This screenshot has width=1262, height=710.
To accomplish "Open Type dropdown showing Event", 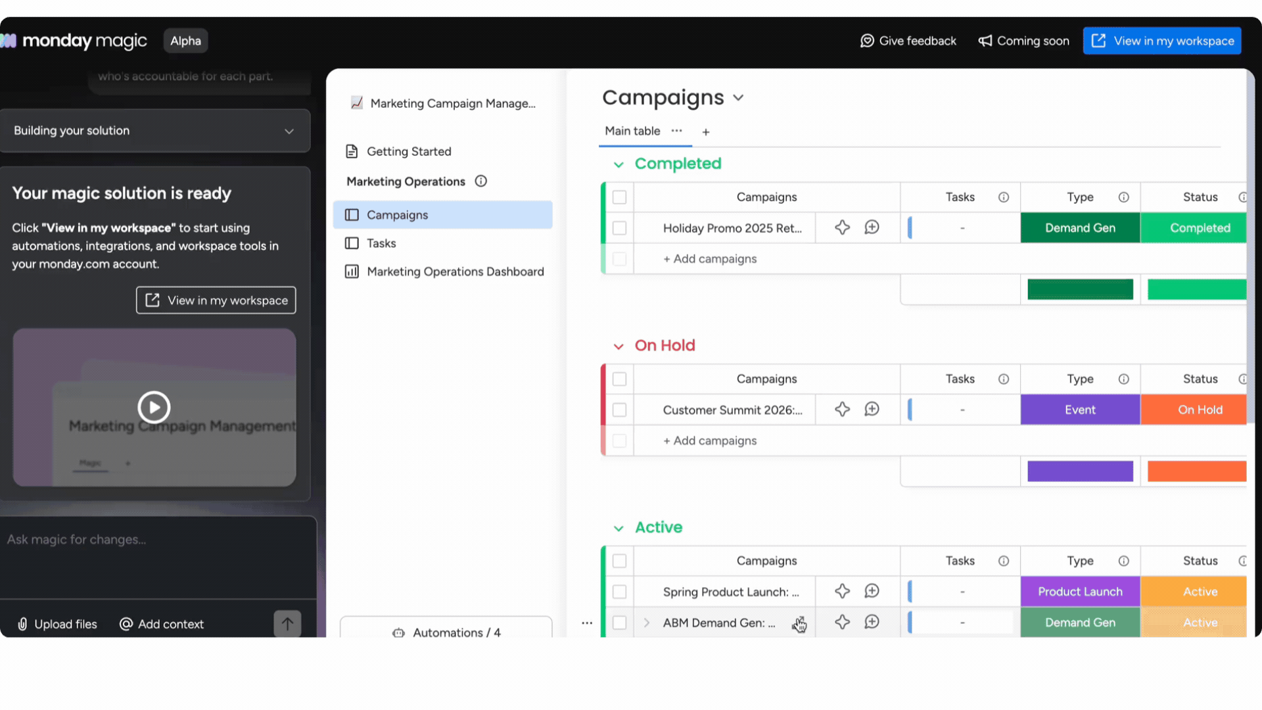I will coord(1080,410).
